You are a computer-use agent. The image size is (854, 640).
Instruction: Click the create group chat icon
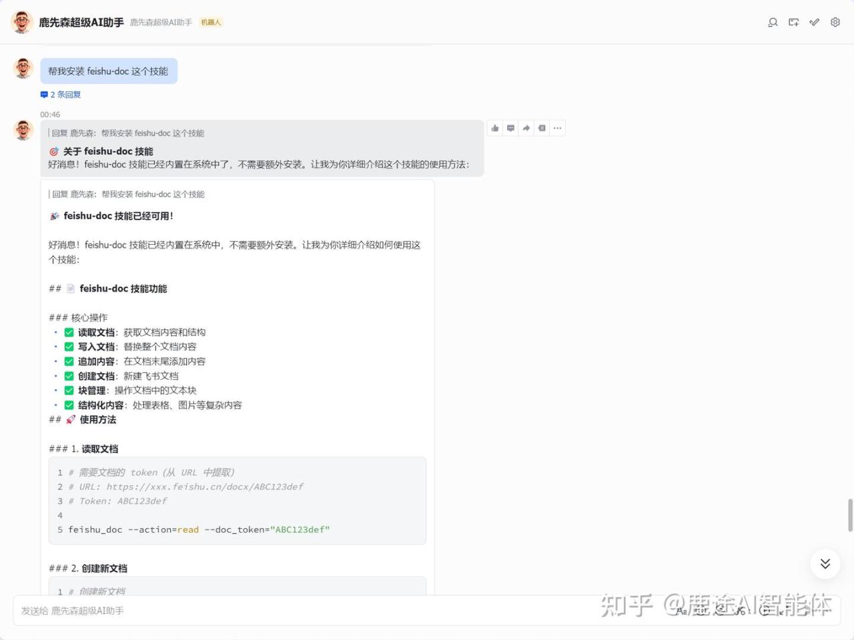793,22
